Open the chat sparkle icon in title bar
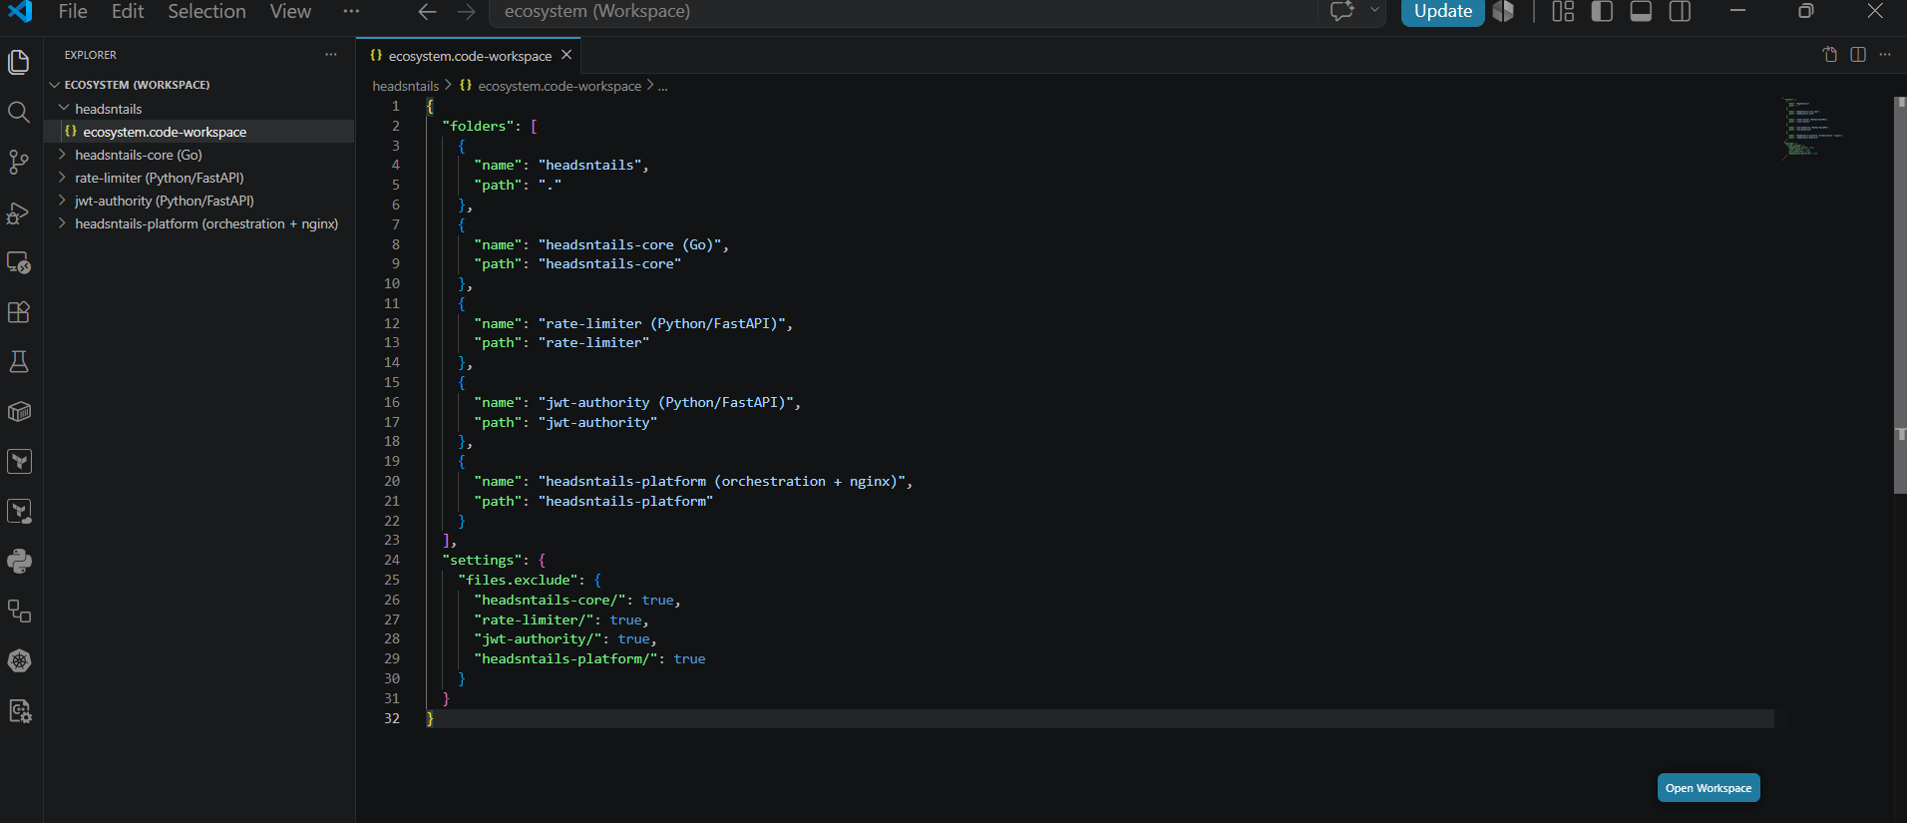 tap(1342, 12)
